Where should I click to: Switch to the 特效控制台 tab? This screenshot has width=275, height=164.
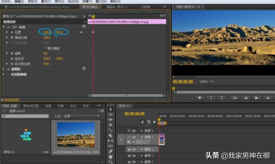90,7
